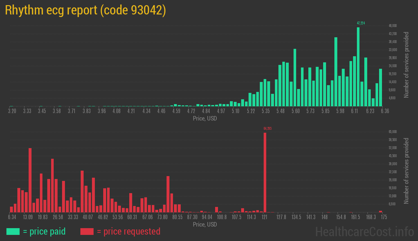Click the 3.20 label on the upper x-axis
The height and width of the screenshot is (241, 418).
point(12,111)
